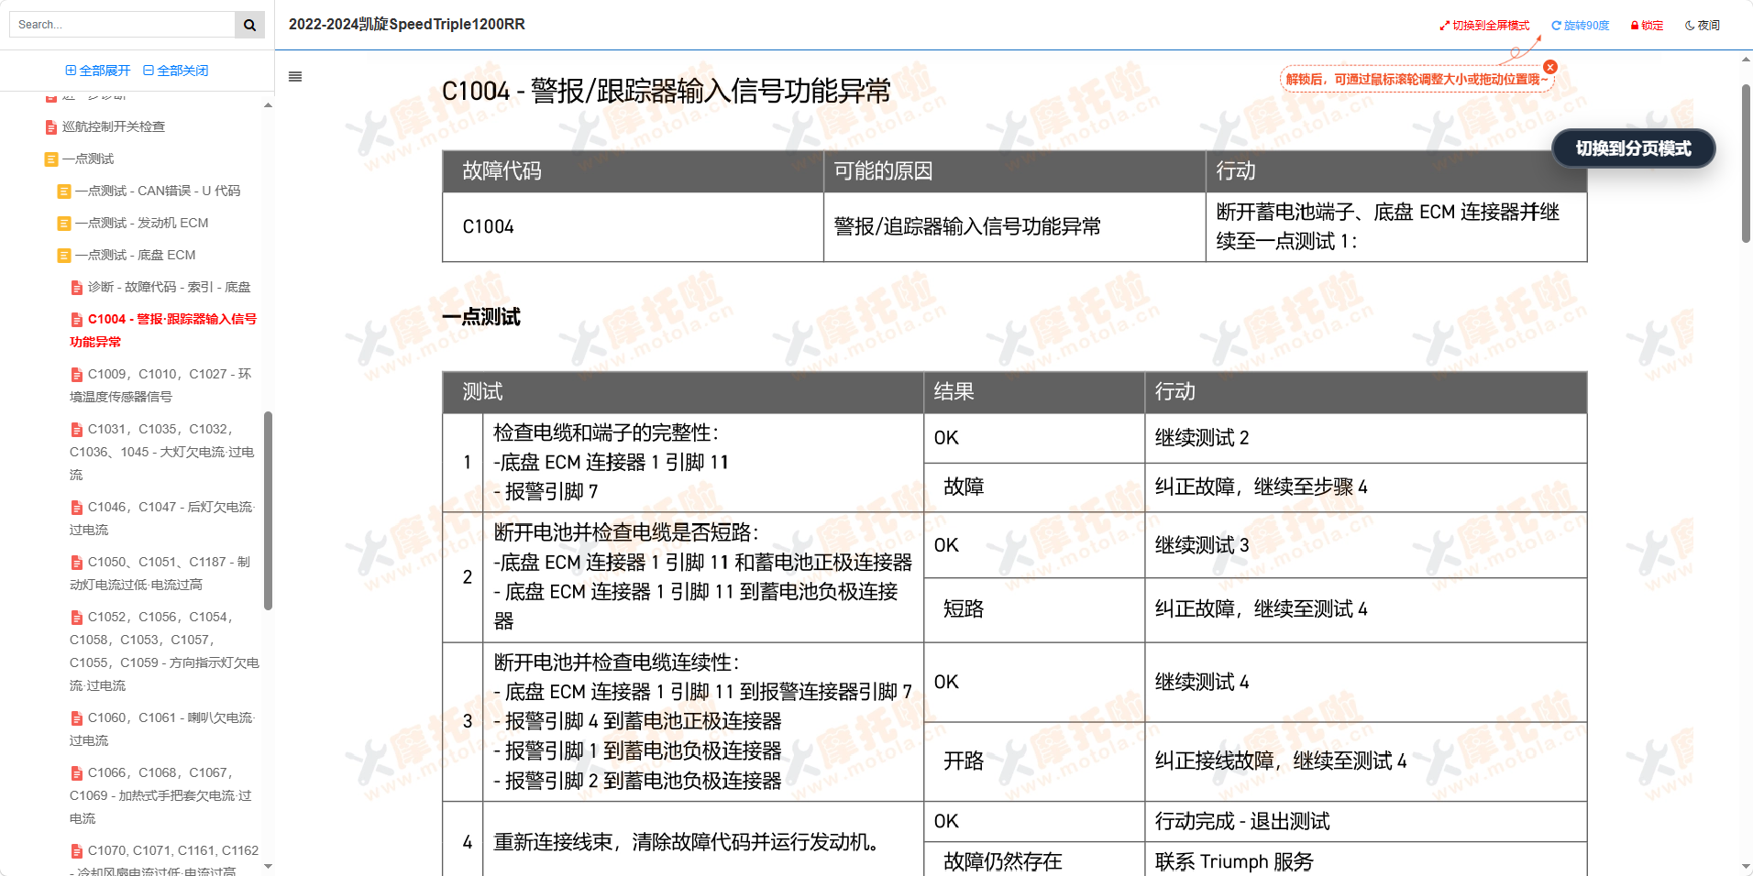The width and height of the screenshot is (1753, 876).
Task: Toggle the 锁定 lock option
Action: (1647, 26)
